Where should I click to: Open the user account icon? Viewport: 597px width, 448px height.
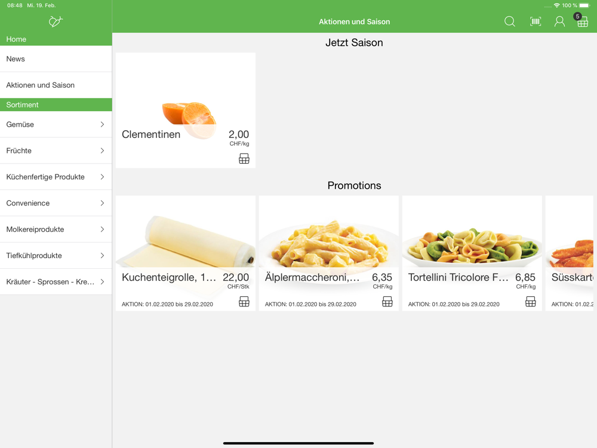(559, 22)
